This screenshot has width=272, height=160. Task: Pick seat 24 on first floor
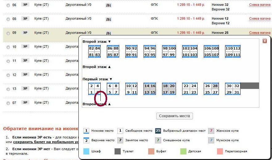tap(194, 86)
